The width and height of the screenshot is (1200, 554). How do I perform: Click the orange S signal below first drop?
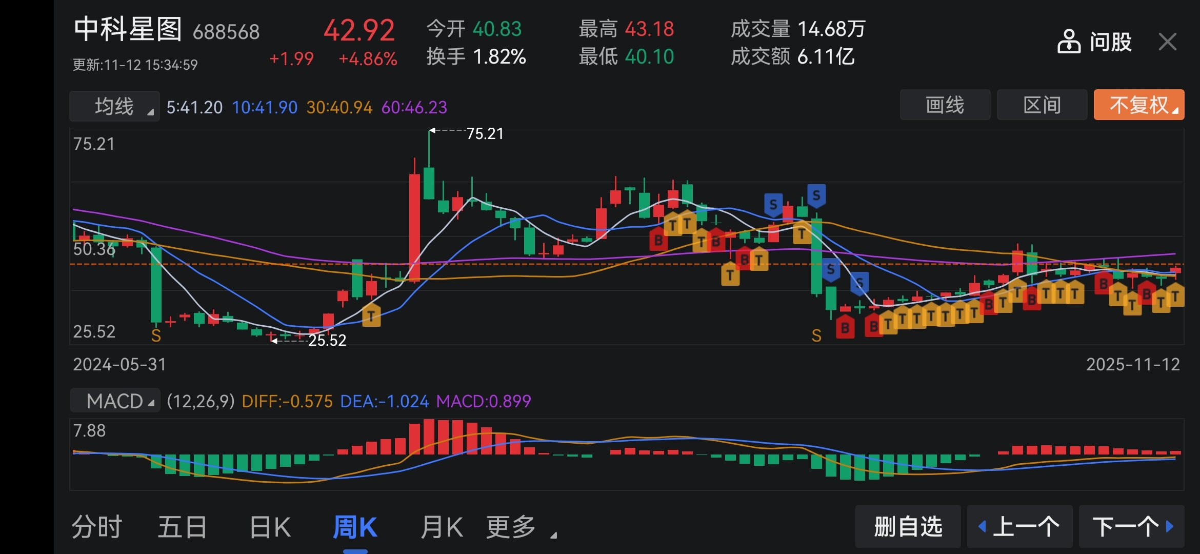(156, 336)
